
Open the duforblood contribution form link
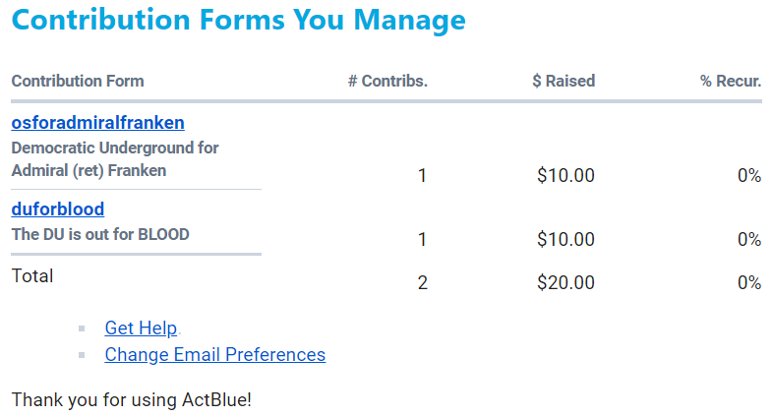57,209
